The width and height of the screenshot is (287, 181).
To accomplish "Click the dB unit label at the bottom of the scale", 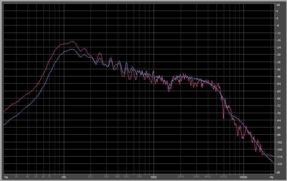I will pyautogui.click(x=278, y=173).
